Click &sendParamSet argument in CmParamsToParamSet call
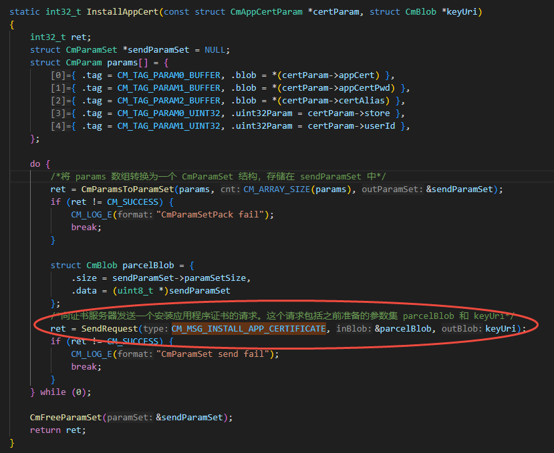Viewport: 554px width, 453px height. tap(459, 189)
